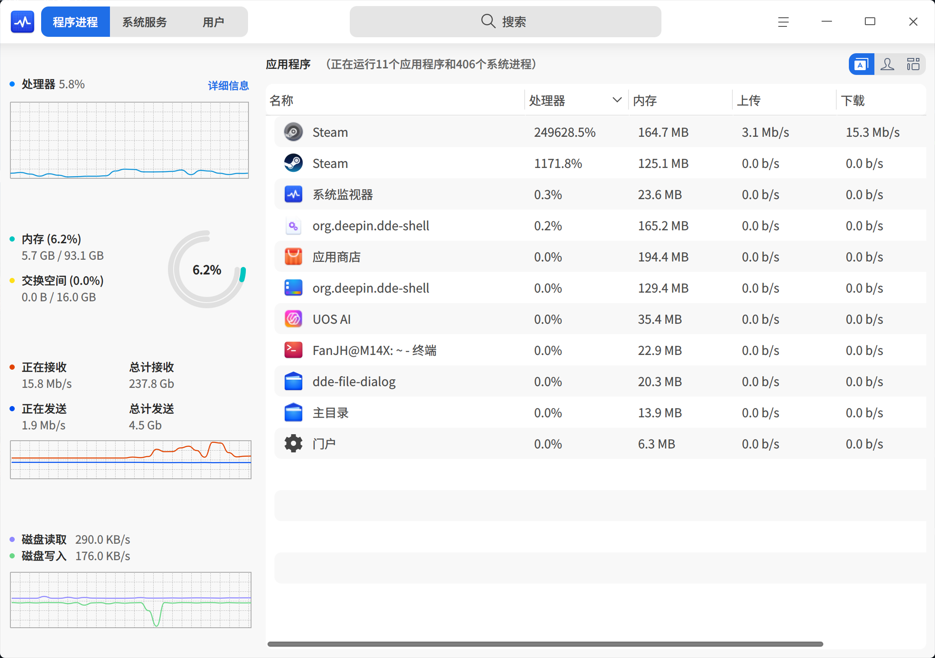935x658 pixels.
Task: Toggle 处理器 column sort arrow
Action: click(617, 100)
